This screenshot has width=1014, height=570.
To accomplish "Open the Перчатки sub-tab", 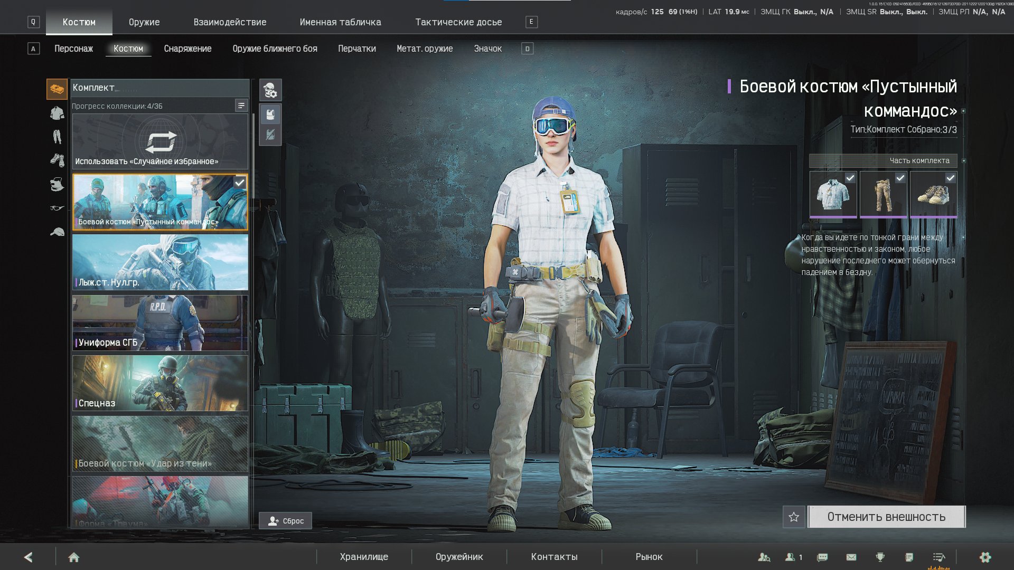I will tap(357, 49).
